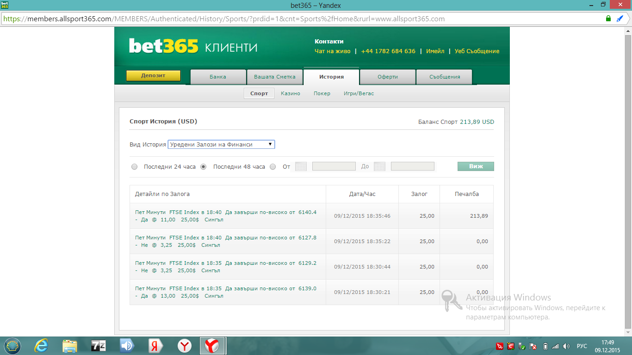632x355 pixels.
Task: Click the Turbo rocket icon in address bar
Action: [x=620, y=19]
